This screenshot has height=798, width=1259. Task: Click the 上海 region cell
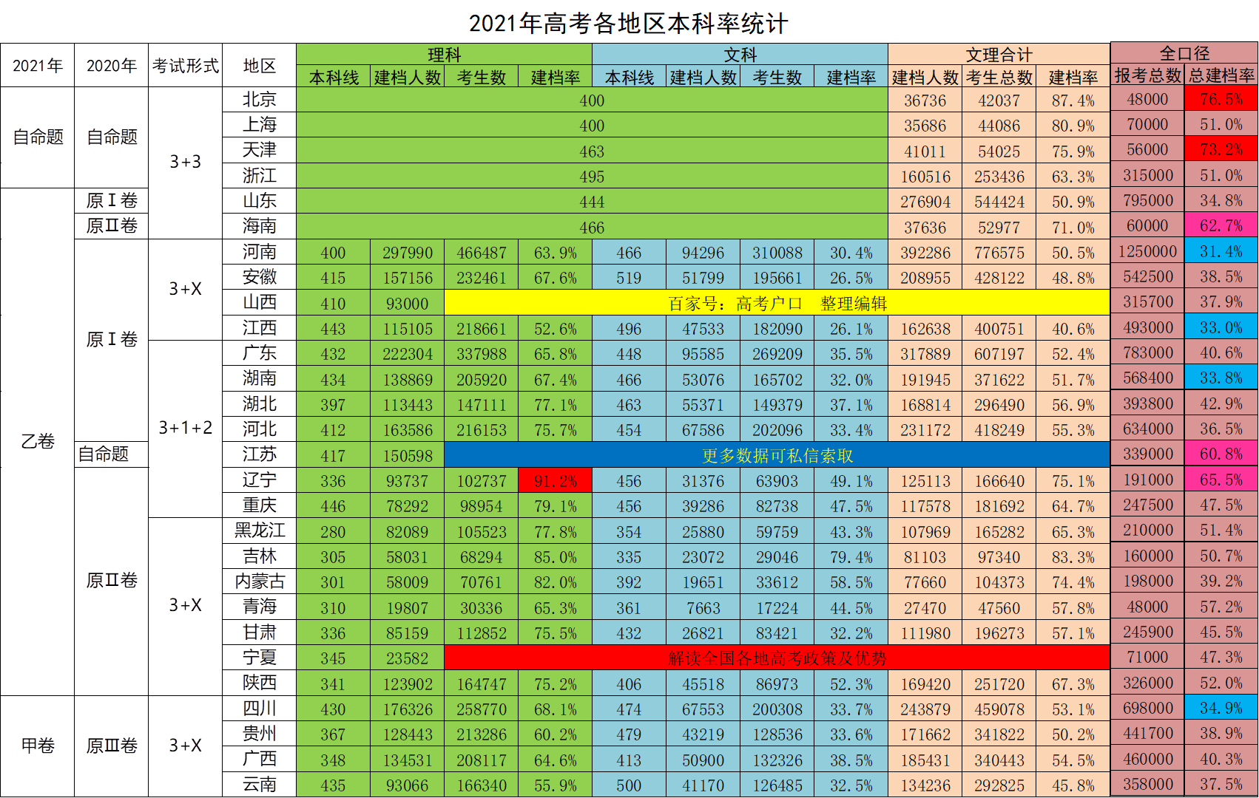pos(260,125)
